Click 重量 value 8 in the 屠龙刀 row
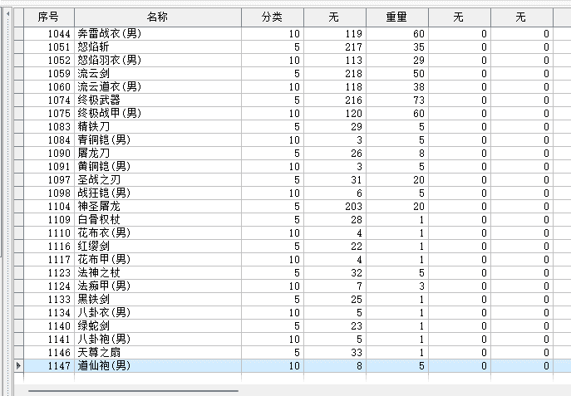Screen dimensions: 571x396 click(x=397, y=154)
